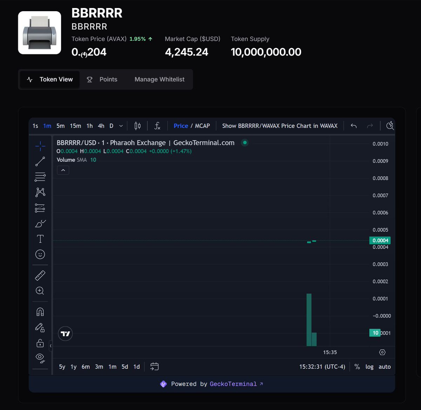The width and height of the screenshot is (421, 410).
Task: Show BBRRRR/WAVAX Price Chart in WAVAX
Action: coord(280,126)
